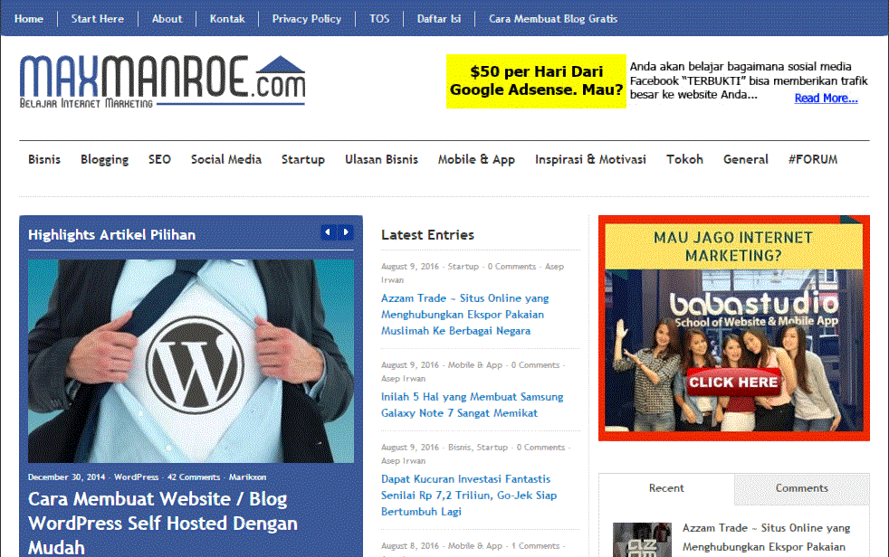Click the WordPress category in highlight meta
889x557 pixels.
click(x=136, y=477)
